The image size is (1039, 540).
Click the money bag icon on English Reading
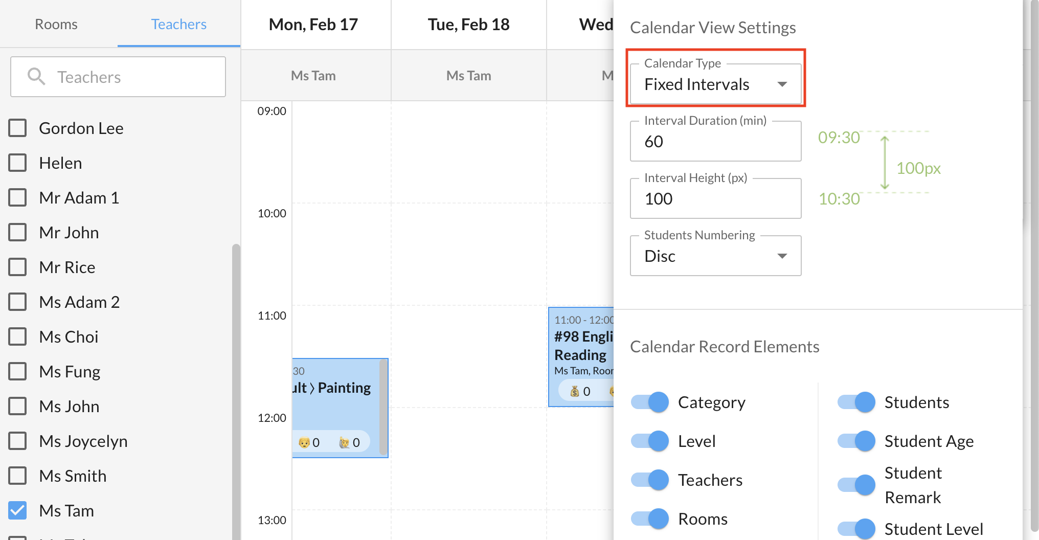575,391
